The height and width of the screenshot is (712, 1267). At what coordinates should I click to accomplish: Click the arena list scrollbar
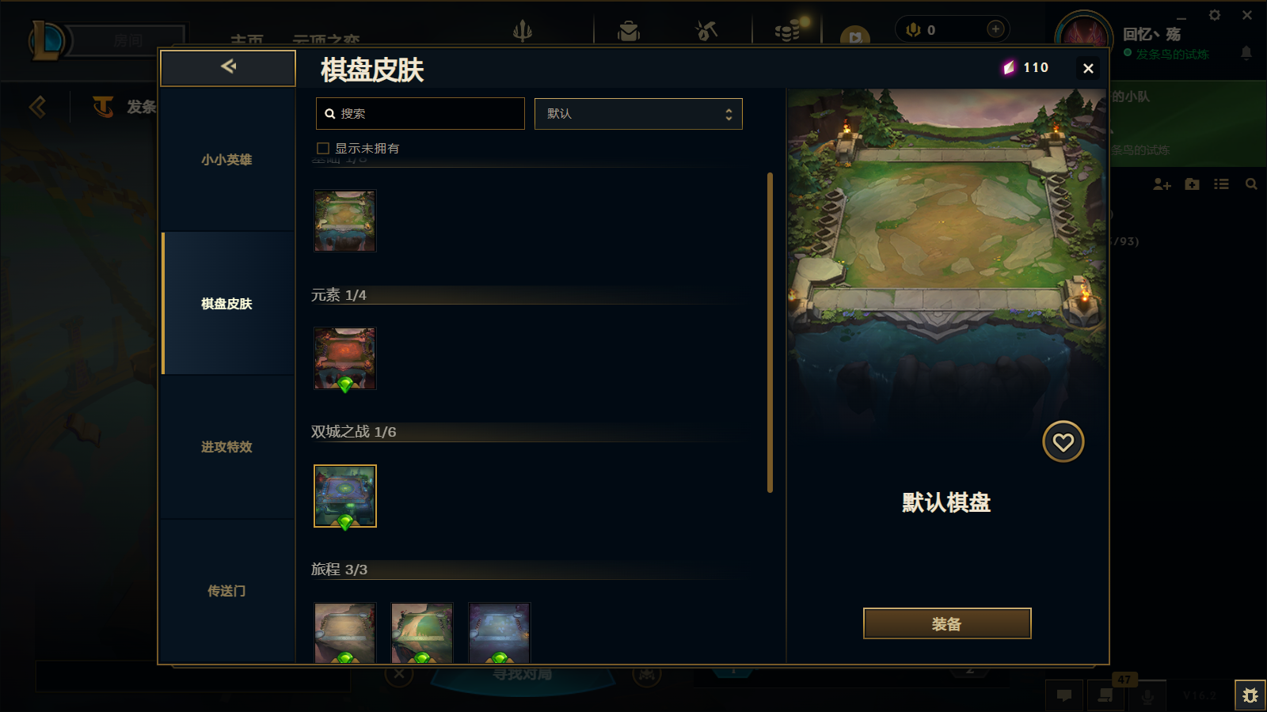[x=770, y=332]
